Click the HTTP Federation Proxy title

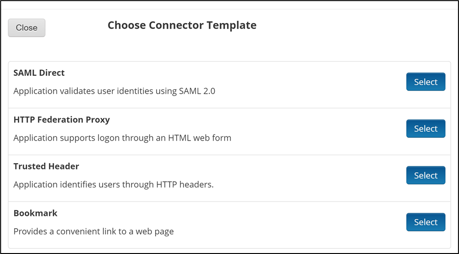[61, 120]
